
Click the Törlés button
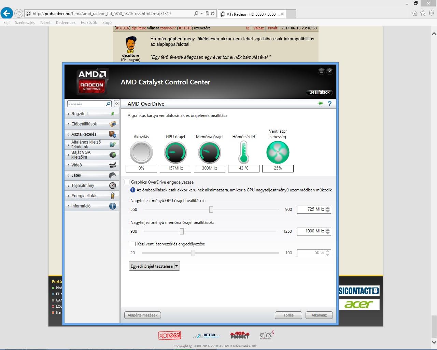click(x=288, y=315)
